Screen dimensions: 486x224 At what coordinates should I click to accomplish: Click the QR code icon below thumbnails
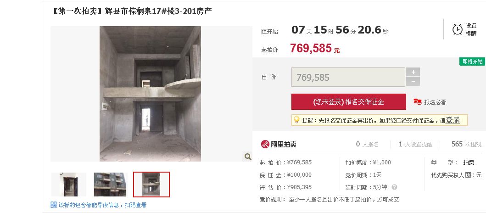[54, 205]
